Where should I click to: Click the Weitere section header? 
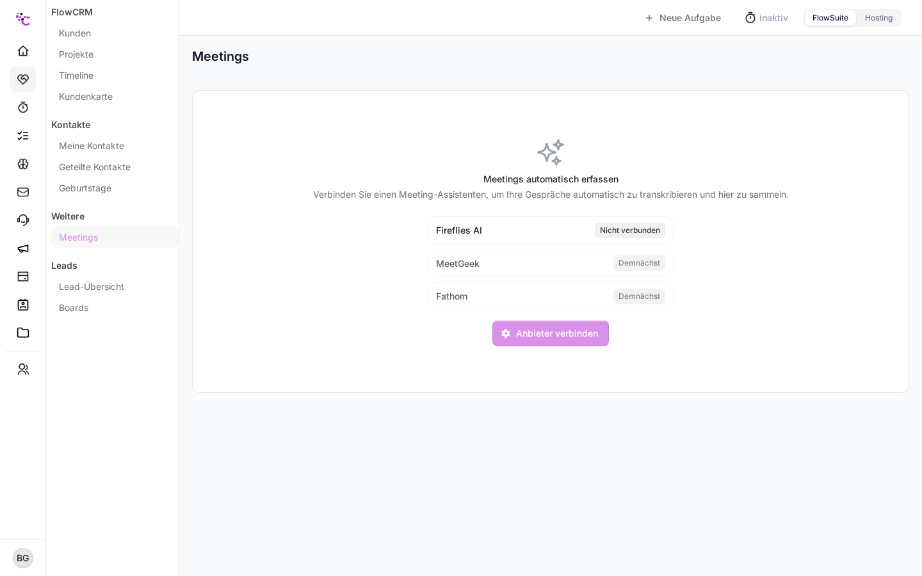[68, 216]
